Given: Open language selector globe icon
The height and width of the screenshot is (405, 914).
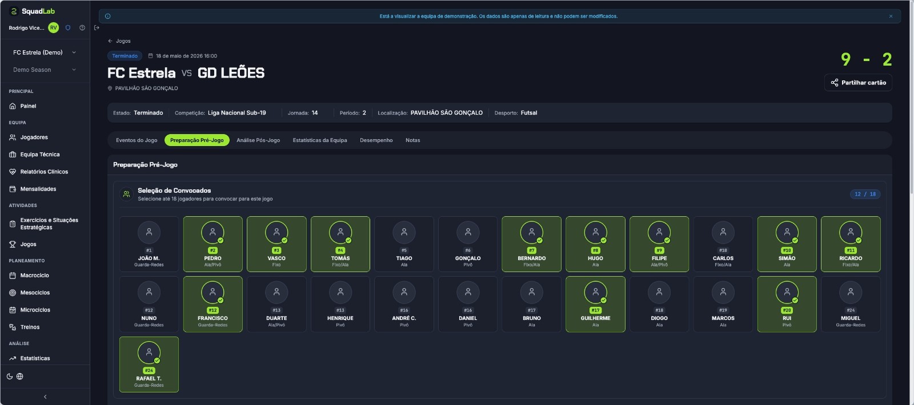Looking at the screenshot, I should coord(20,376).
